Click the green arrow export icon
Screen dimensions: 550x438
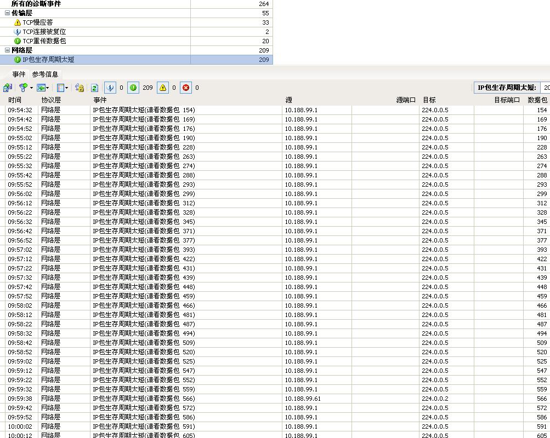41,88
